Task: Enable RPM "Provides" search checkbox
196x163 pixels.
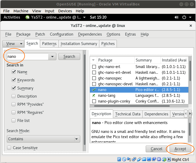Action: 14,104
